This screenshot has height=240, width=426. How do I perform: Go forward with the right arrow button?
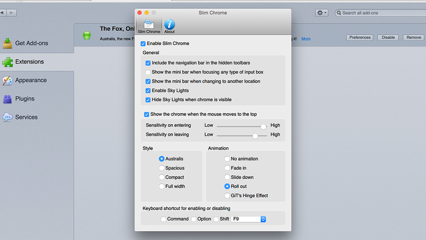[11, 13]
